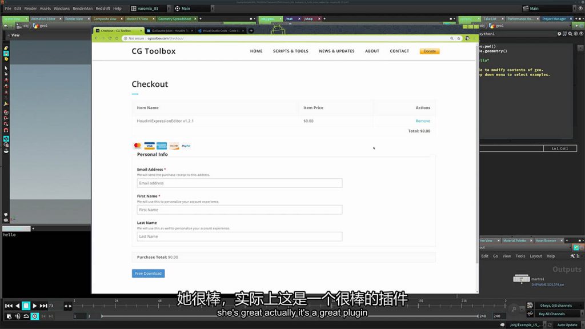The width and height of the screenshot is (585, 329).
Task: Click the Remove link for HoudiniExpressionEditor
Action: (423, 121)
